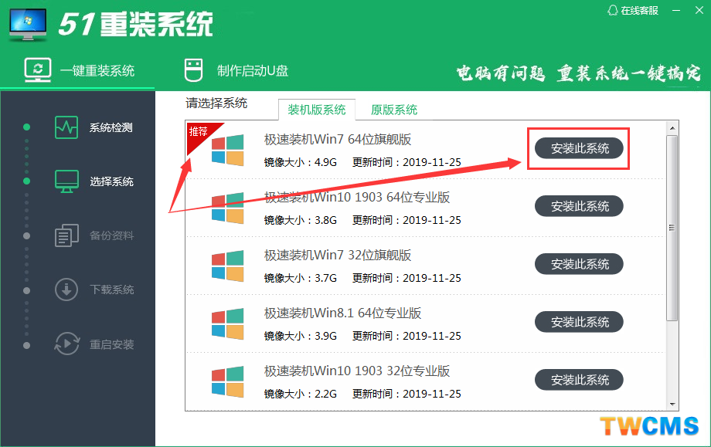
Task: Install Win7 32位旗舰版 with 安装此系统
Action: [x=579, y=264]
